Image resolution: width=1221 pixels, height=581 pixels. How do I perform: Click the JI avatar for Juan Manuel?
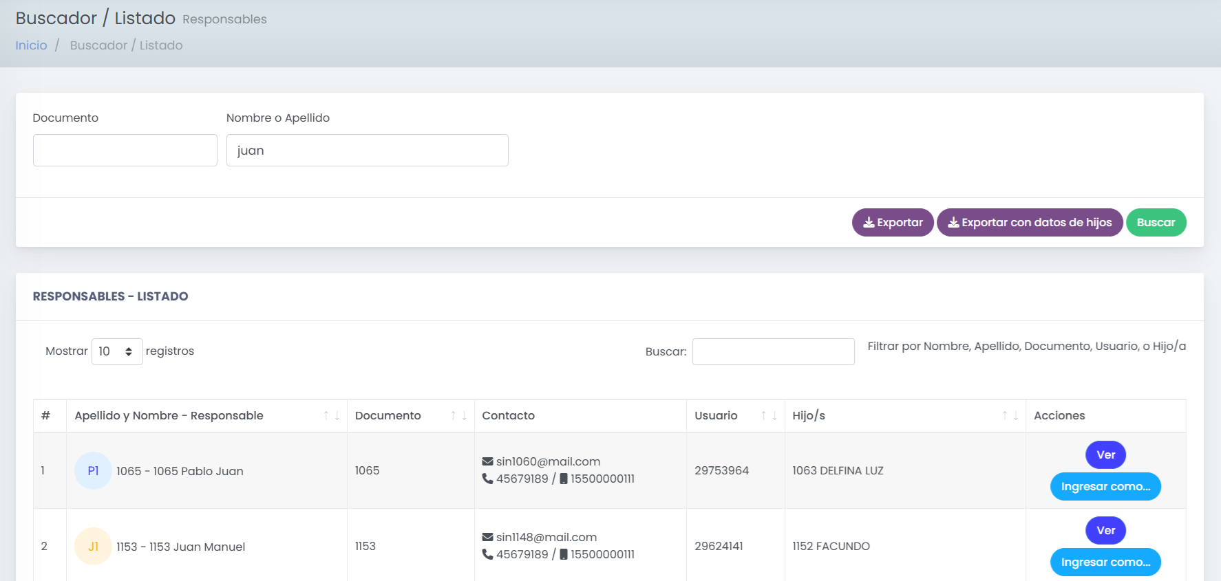[x=93, y=547]
